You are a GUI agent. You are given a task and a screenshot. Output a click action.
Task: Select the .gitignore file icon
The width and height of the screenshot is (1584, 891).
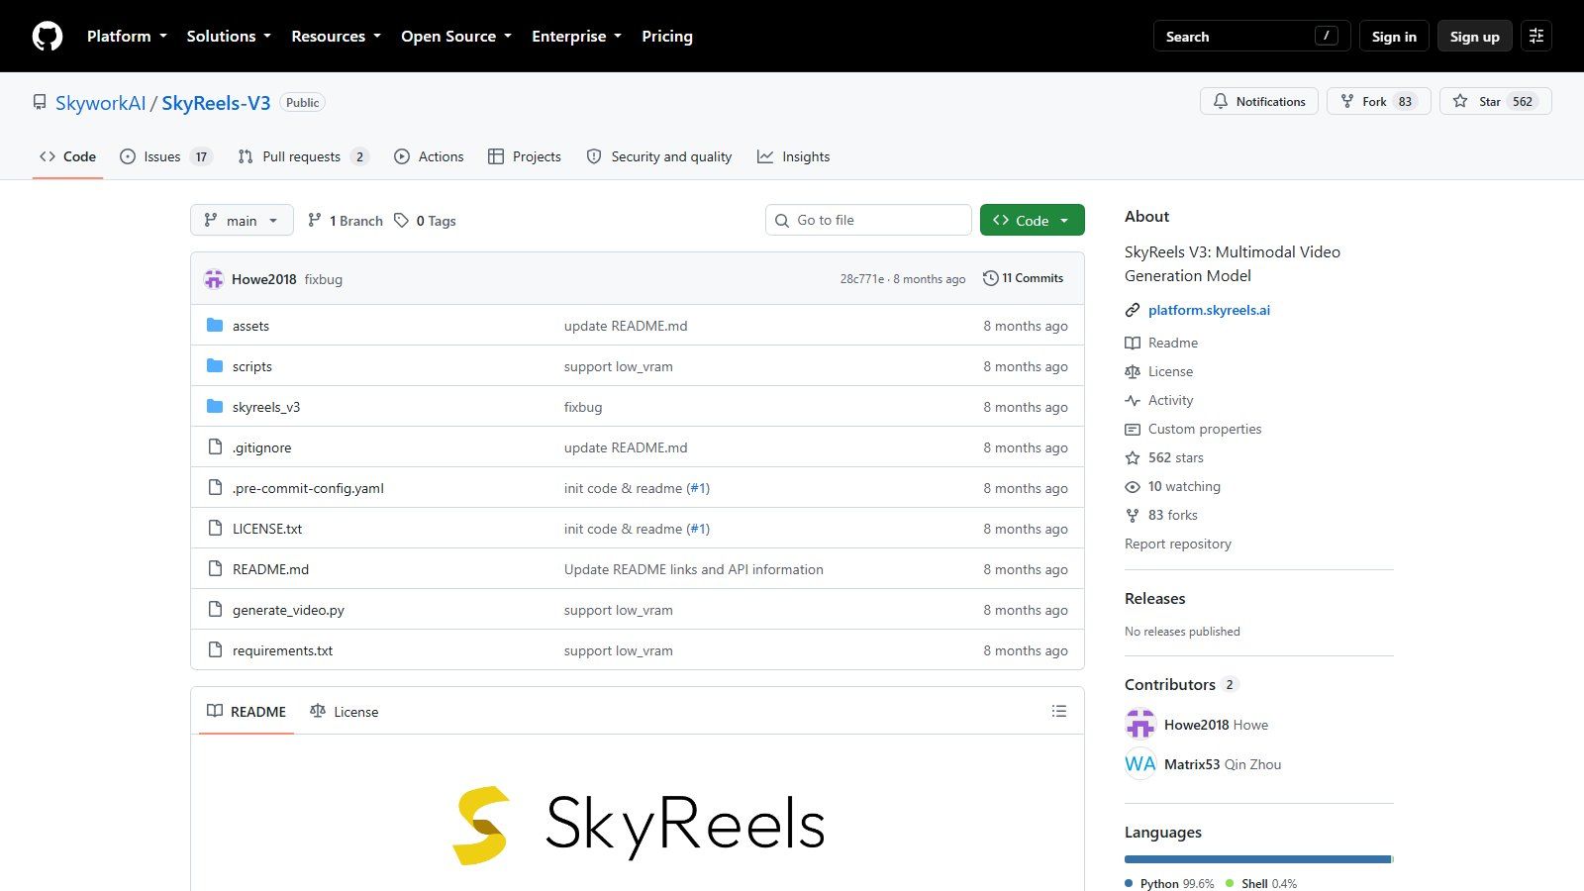[215, 447]
